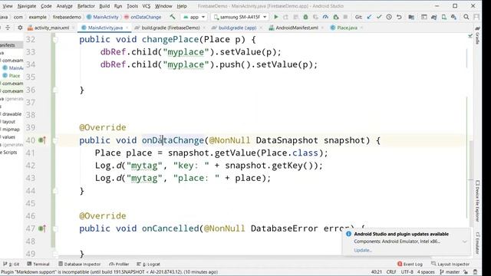Close the MainActivity.java tab

click(127, 28)
